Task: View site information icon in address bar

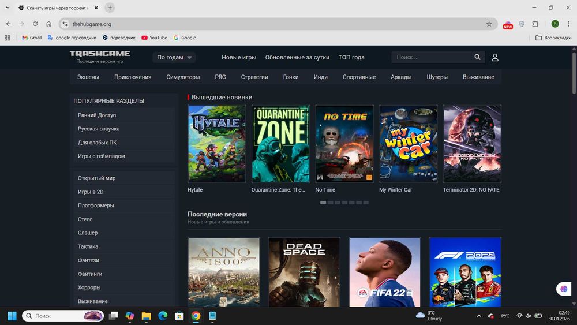Action: pyautogui.click(x=65, y=24)
